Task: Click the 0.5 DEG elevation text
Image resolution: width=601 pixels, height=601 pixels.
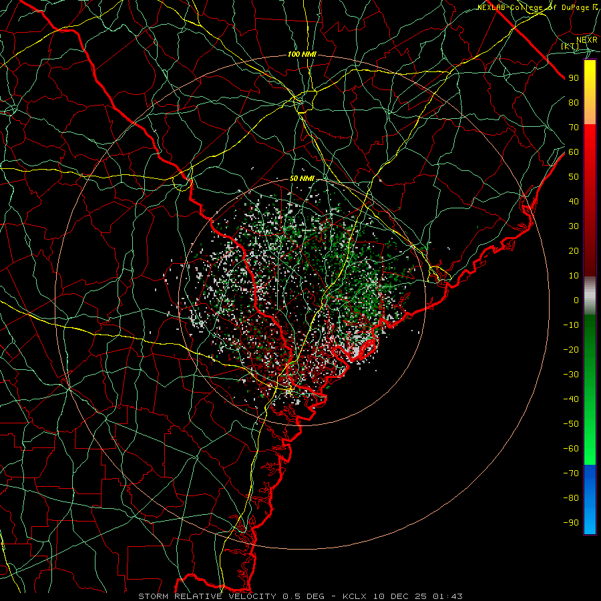Action: pyautogui.click(x=303, y=596)
